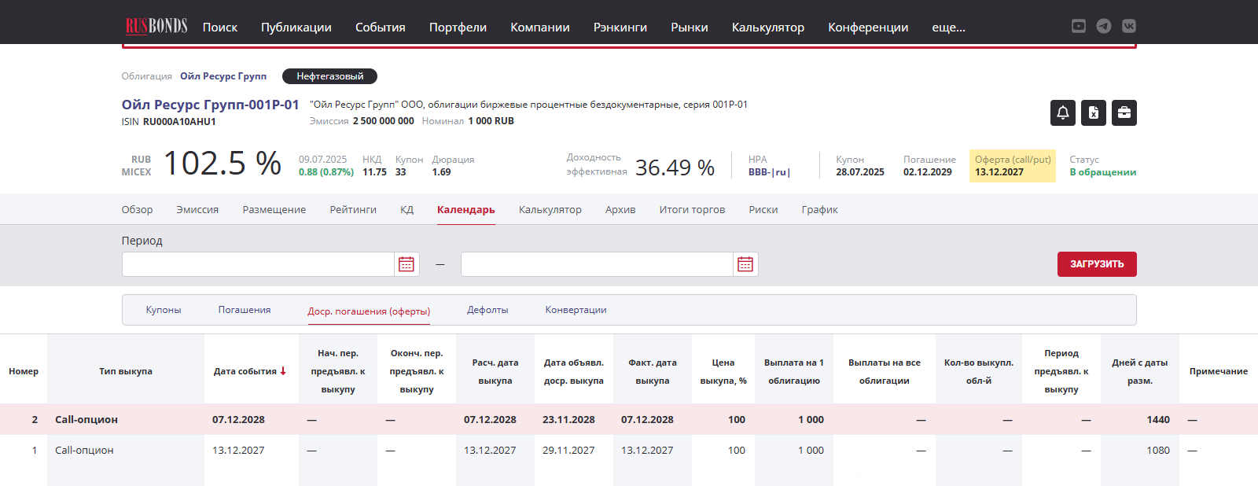Click Оферта (call/put) 13.12.2027 highlighted box
Image resolution: width=1258 pixels, height=486 pixels.
pos(1013,166)
